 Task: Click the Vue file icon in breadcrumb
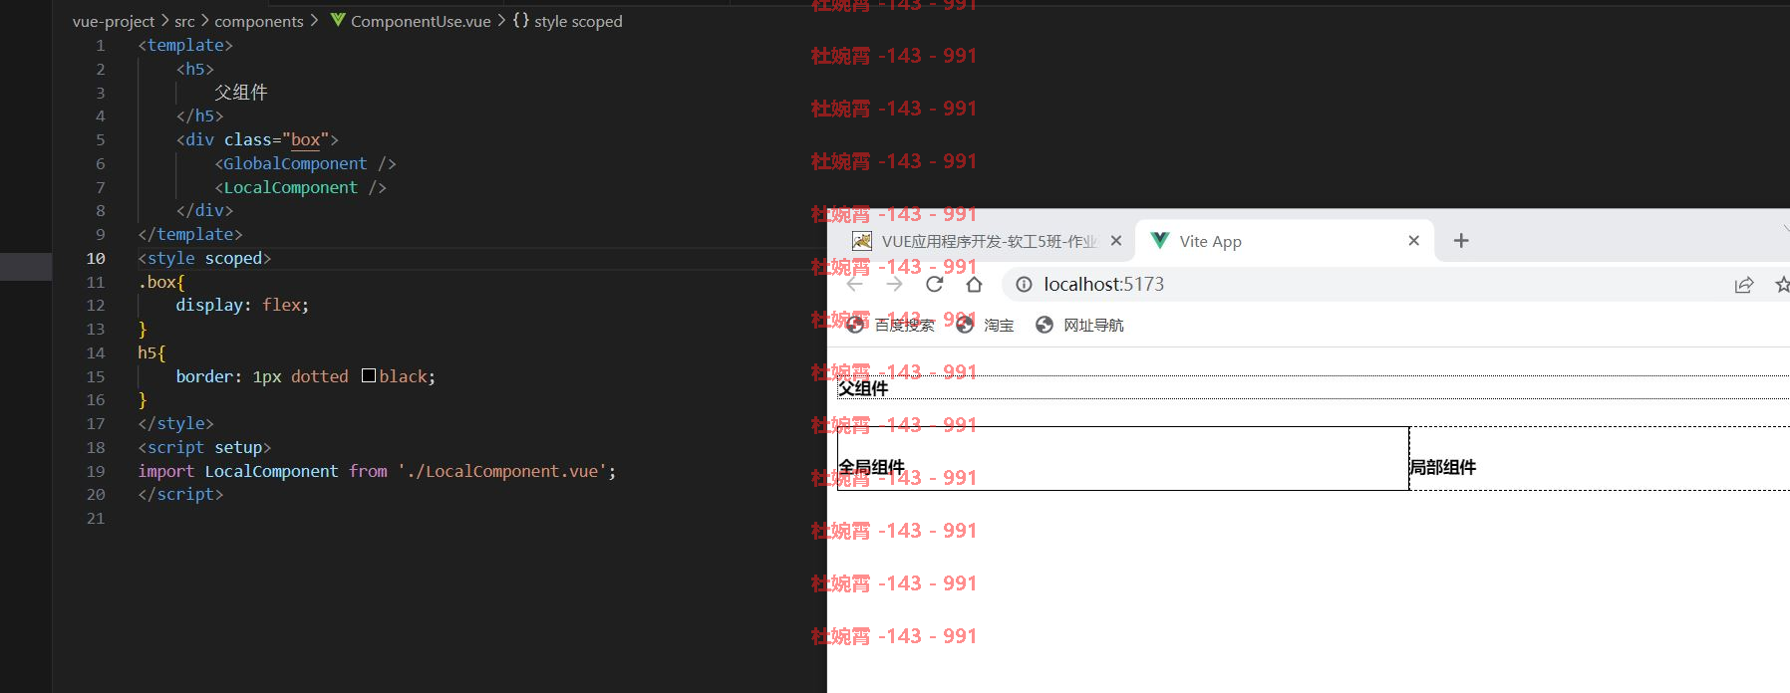338,20
